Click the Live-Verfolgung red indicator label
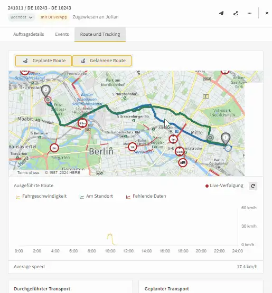Screen dimensions: 272x293 click(224, 185)
